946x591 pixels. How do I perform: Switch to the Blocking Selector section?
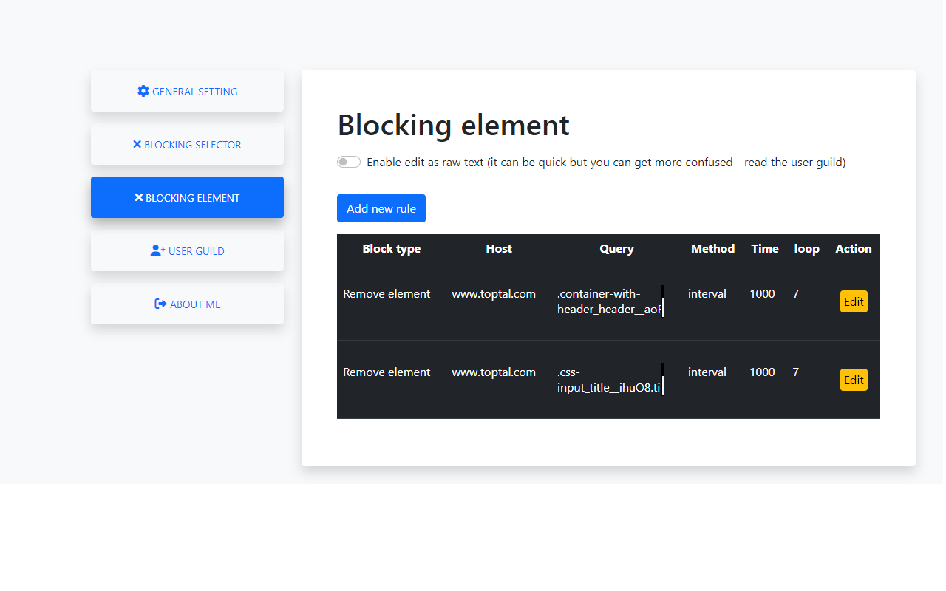coord(187,144)
